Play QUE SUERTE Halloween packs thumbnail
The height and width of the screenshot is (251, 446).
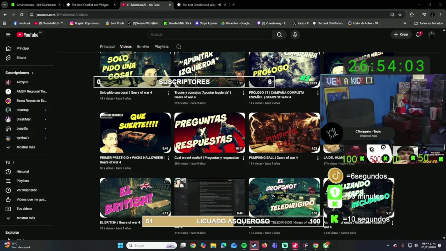click(135, 132)
